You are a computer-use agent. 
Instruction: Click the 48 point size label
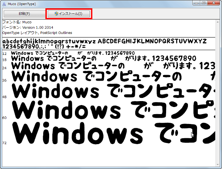coord(4,97)
